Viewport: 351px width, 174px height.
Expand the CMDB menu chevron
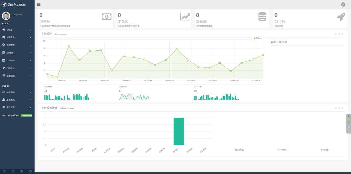(x=31, y=30)
